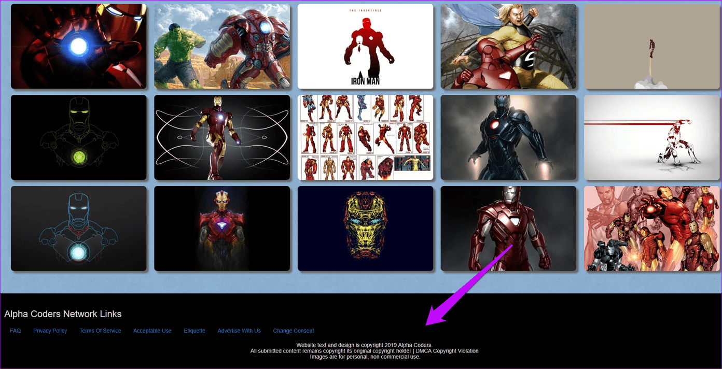Open the dark blue armor hovering wallpaper

(x=509, y=137)
